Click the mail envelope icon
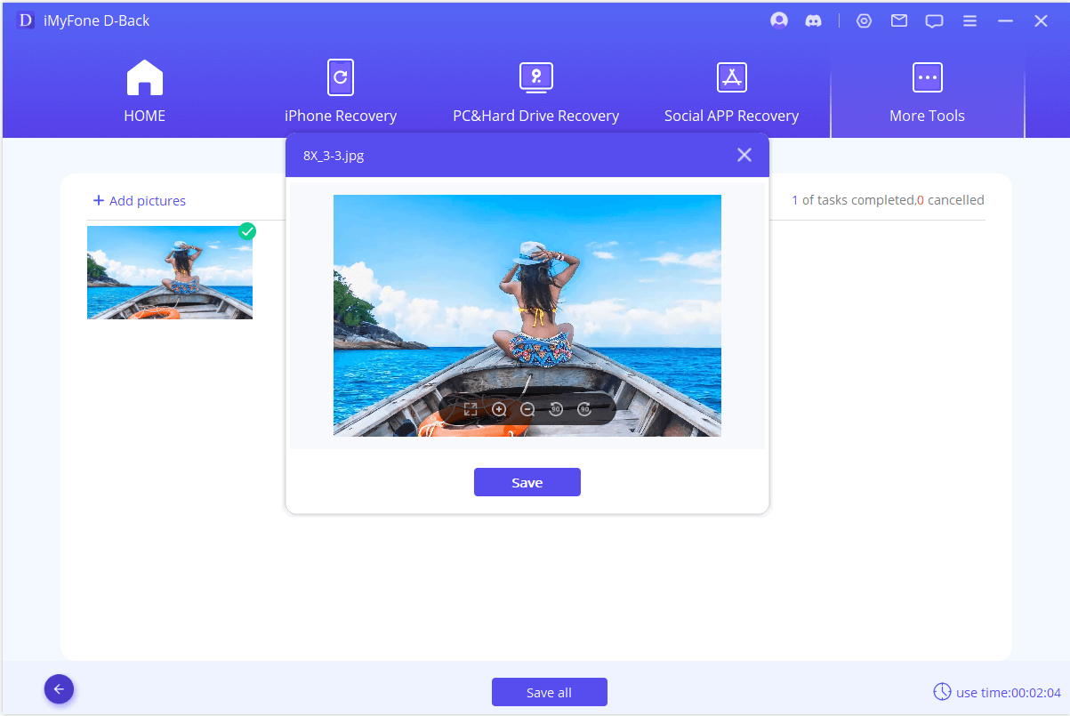This screenshot has height=716, width=1070. click(899, 20)
